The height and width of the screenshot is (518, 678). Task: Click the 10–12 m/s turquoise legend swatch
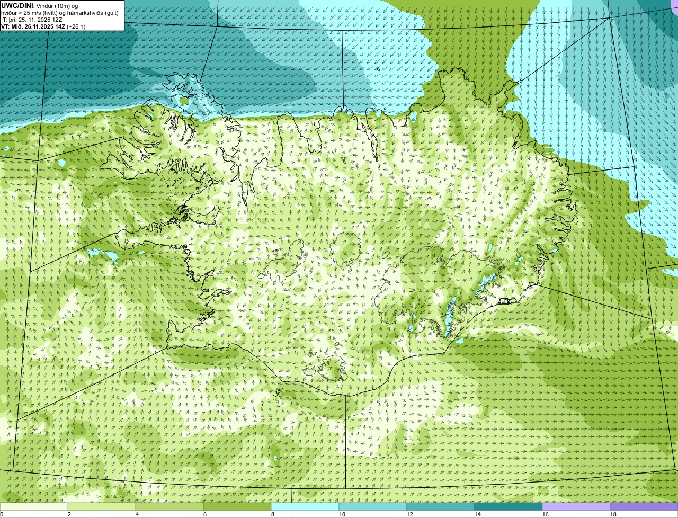[373, 506]
